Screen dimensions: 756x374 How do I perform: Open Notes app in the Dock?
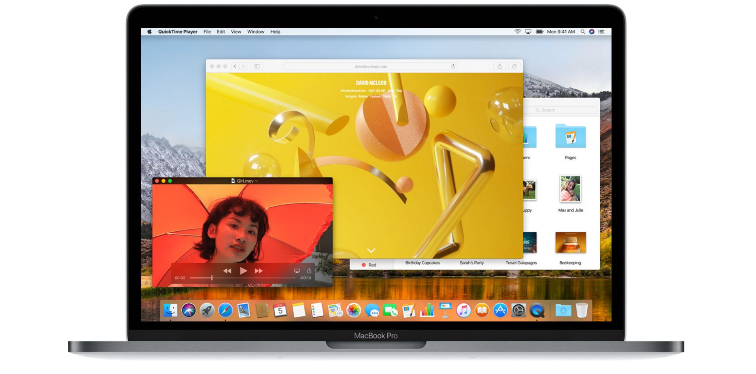click(x=299, y=311)
